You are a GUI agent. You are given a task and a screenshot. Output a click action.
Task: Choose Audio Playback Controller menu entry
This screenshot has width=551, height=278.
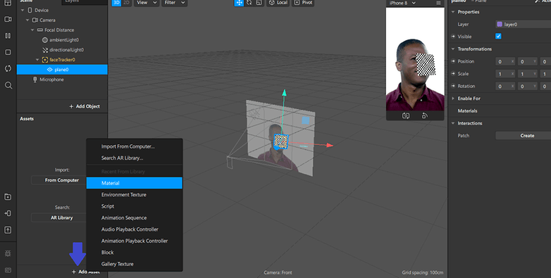[x=135, y=229]
